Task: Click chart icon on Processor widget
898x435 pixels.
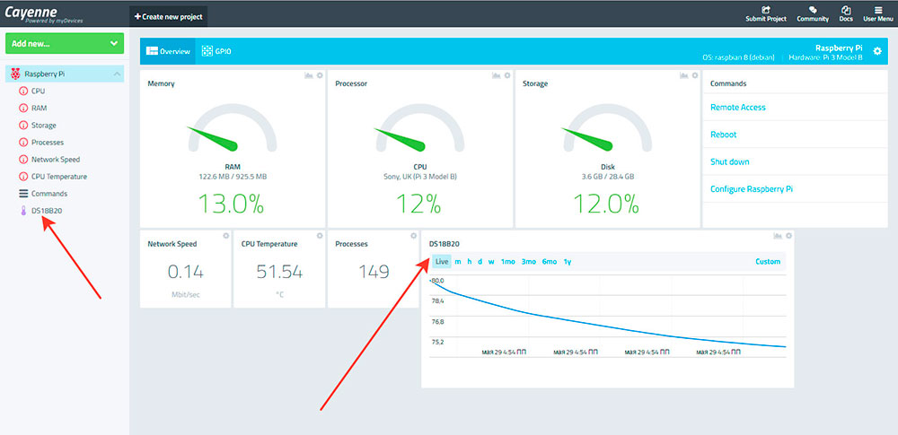Action: coord(496,75)
